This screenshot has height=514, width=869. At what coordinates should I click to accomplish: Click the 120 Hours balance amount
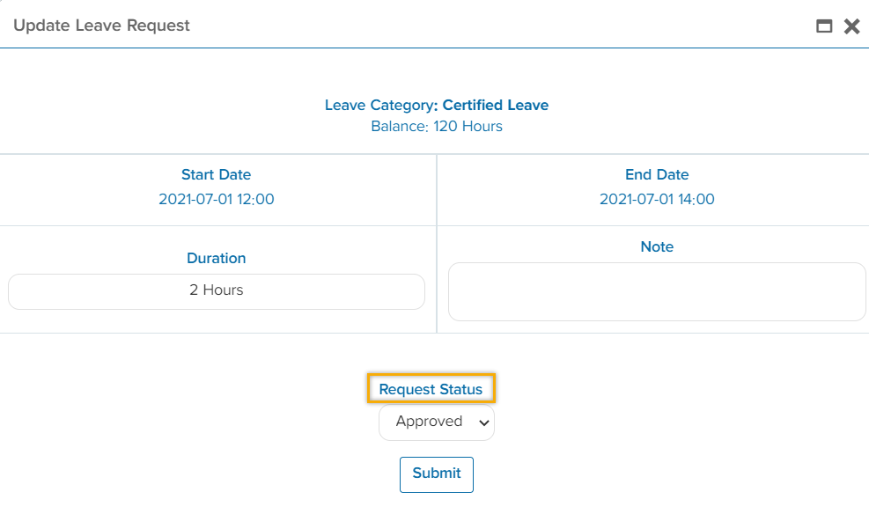tap(468, 127)
